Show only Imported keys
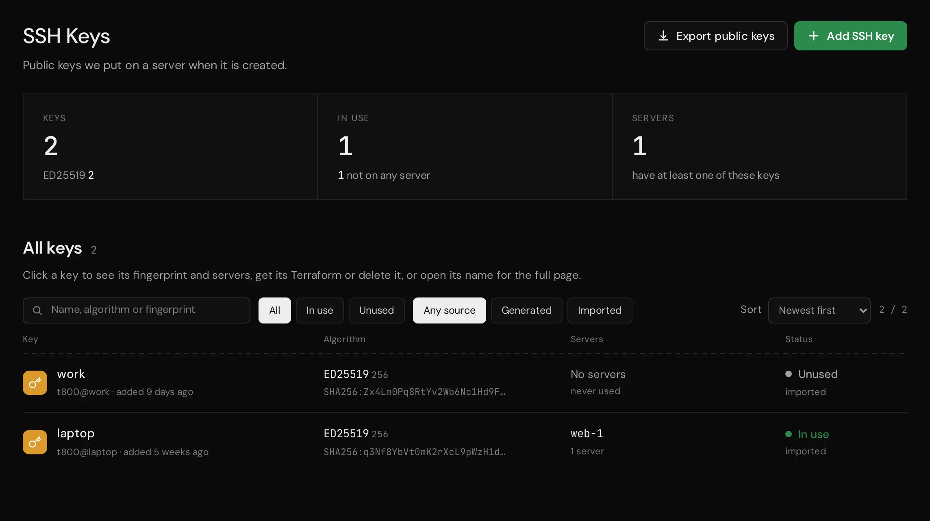 pos(600,310)
